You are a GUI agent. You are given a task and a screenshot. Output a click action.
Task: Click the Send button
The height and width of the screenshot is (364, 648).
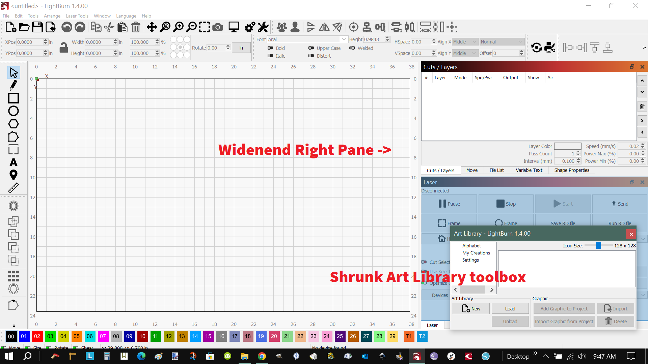pyautogui.click(x=620, y=204)
